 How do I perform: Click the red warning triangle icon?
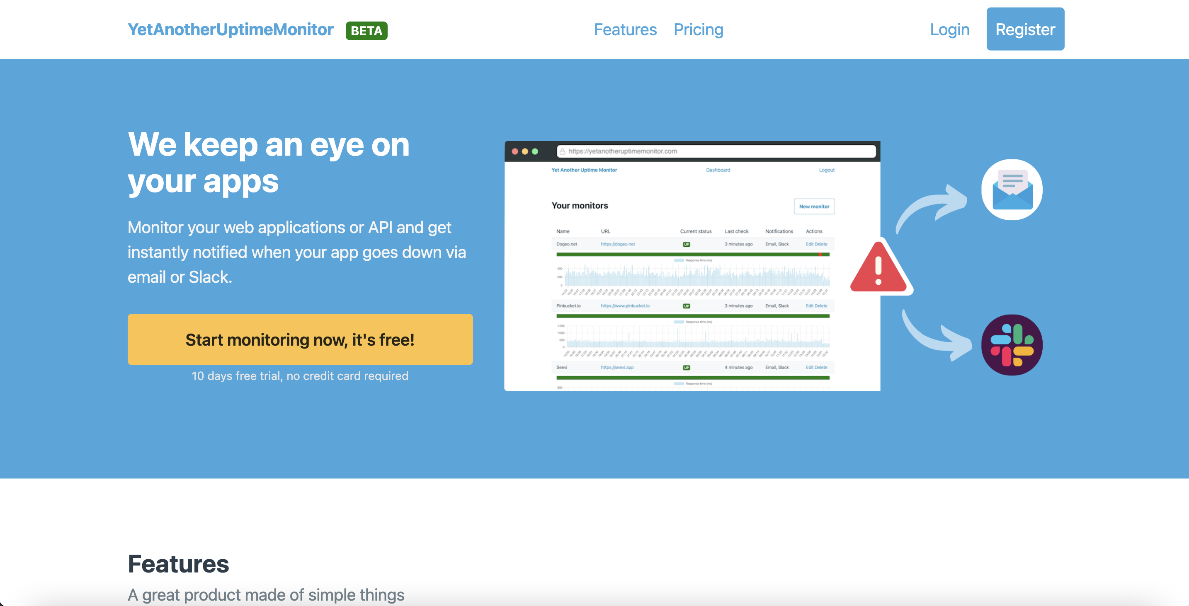[x=878, y=269]
